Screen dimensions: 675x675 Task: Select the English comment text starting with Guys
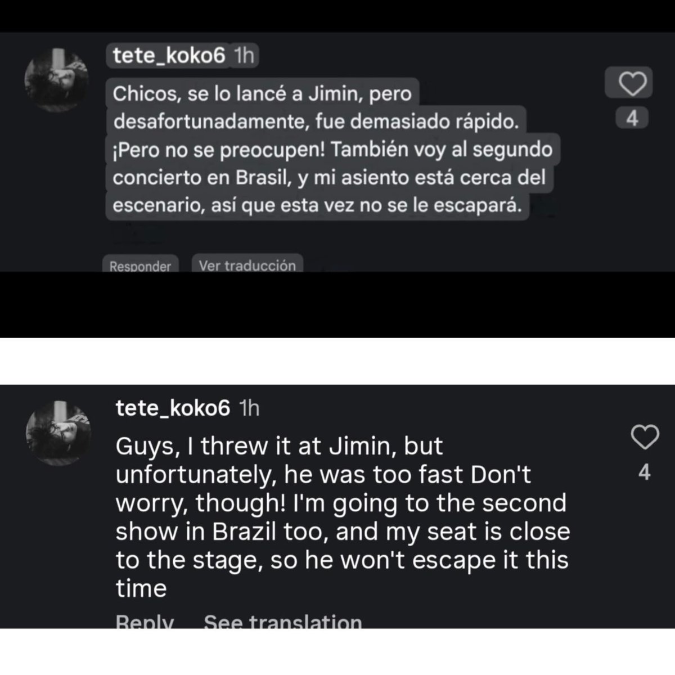click(343, 517)
